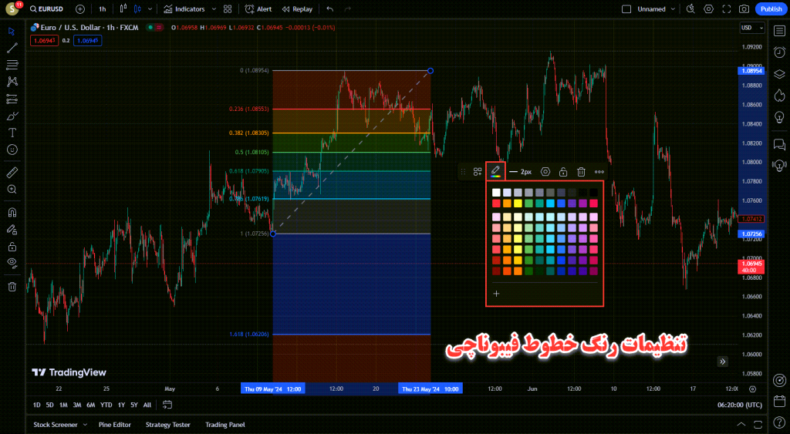The height and width of the screenshot is (434, 790).
Task: Open the Pine Editor tab
Action: pos(114,425)
